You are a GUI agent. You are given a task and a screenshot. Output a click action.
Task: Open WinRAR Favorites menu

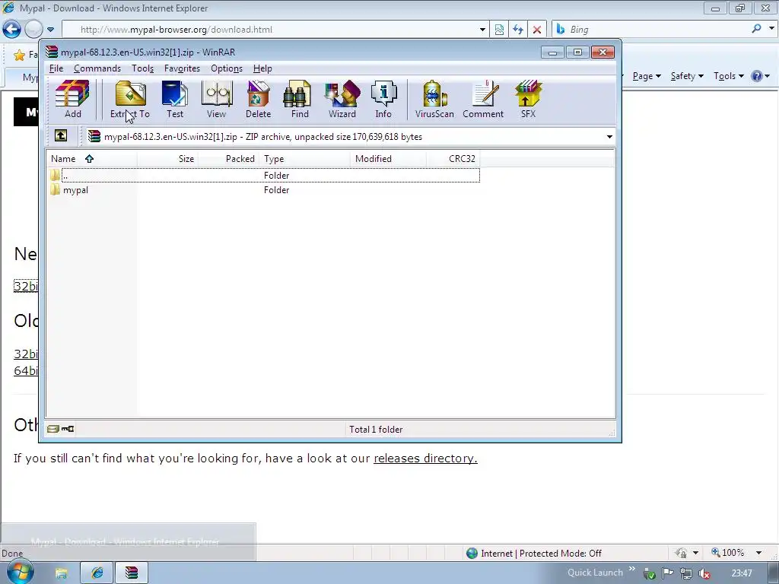pos(182,68)
